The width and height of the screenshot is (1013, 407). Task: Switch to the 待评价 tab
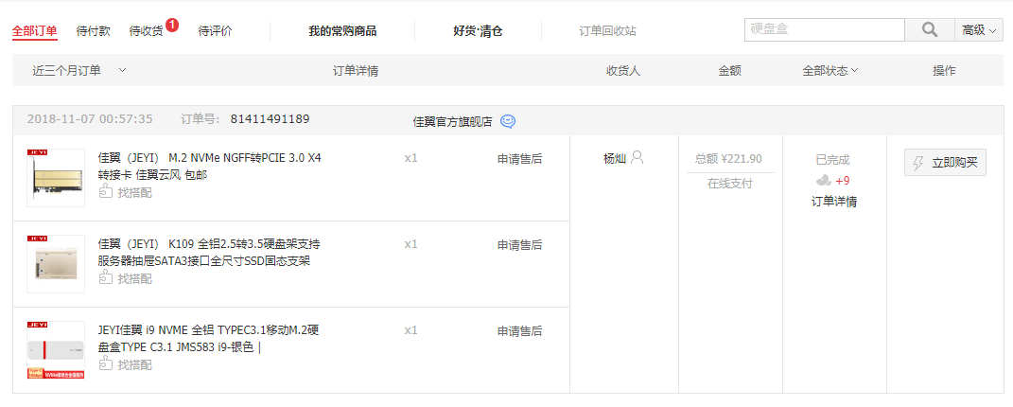(215, 31)
